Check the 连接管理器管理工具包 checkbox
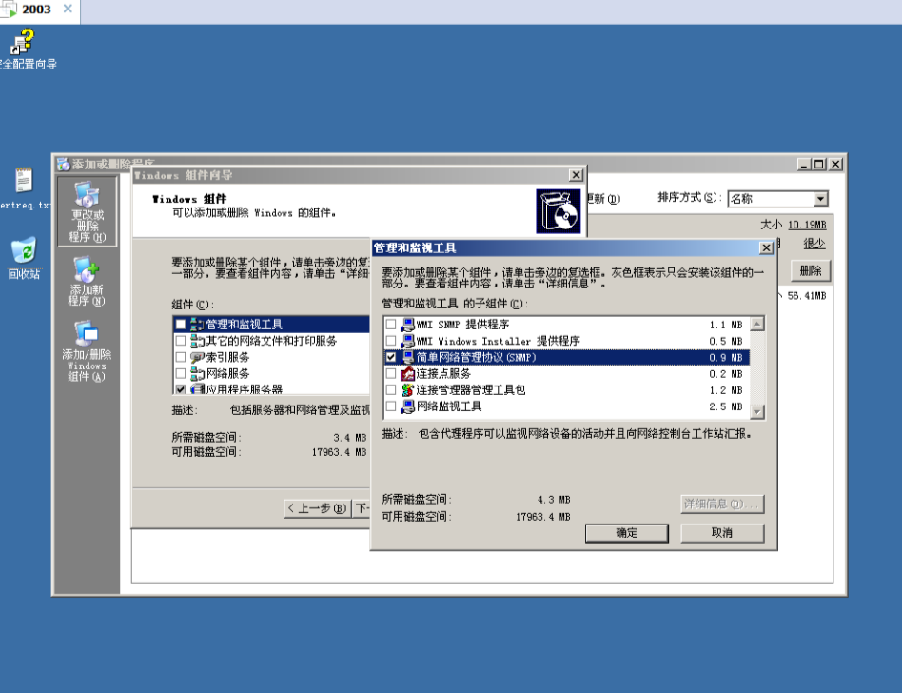902x693 pixels. [x=391, y=389]
